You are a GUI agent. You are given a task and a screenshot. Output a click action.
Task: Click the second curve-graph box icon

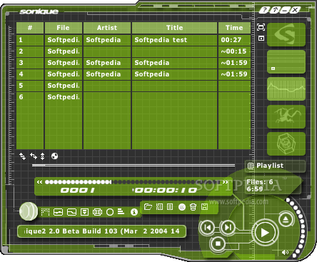71,212
